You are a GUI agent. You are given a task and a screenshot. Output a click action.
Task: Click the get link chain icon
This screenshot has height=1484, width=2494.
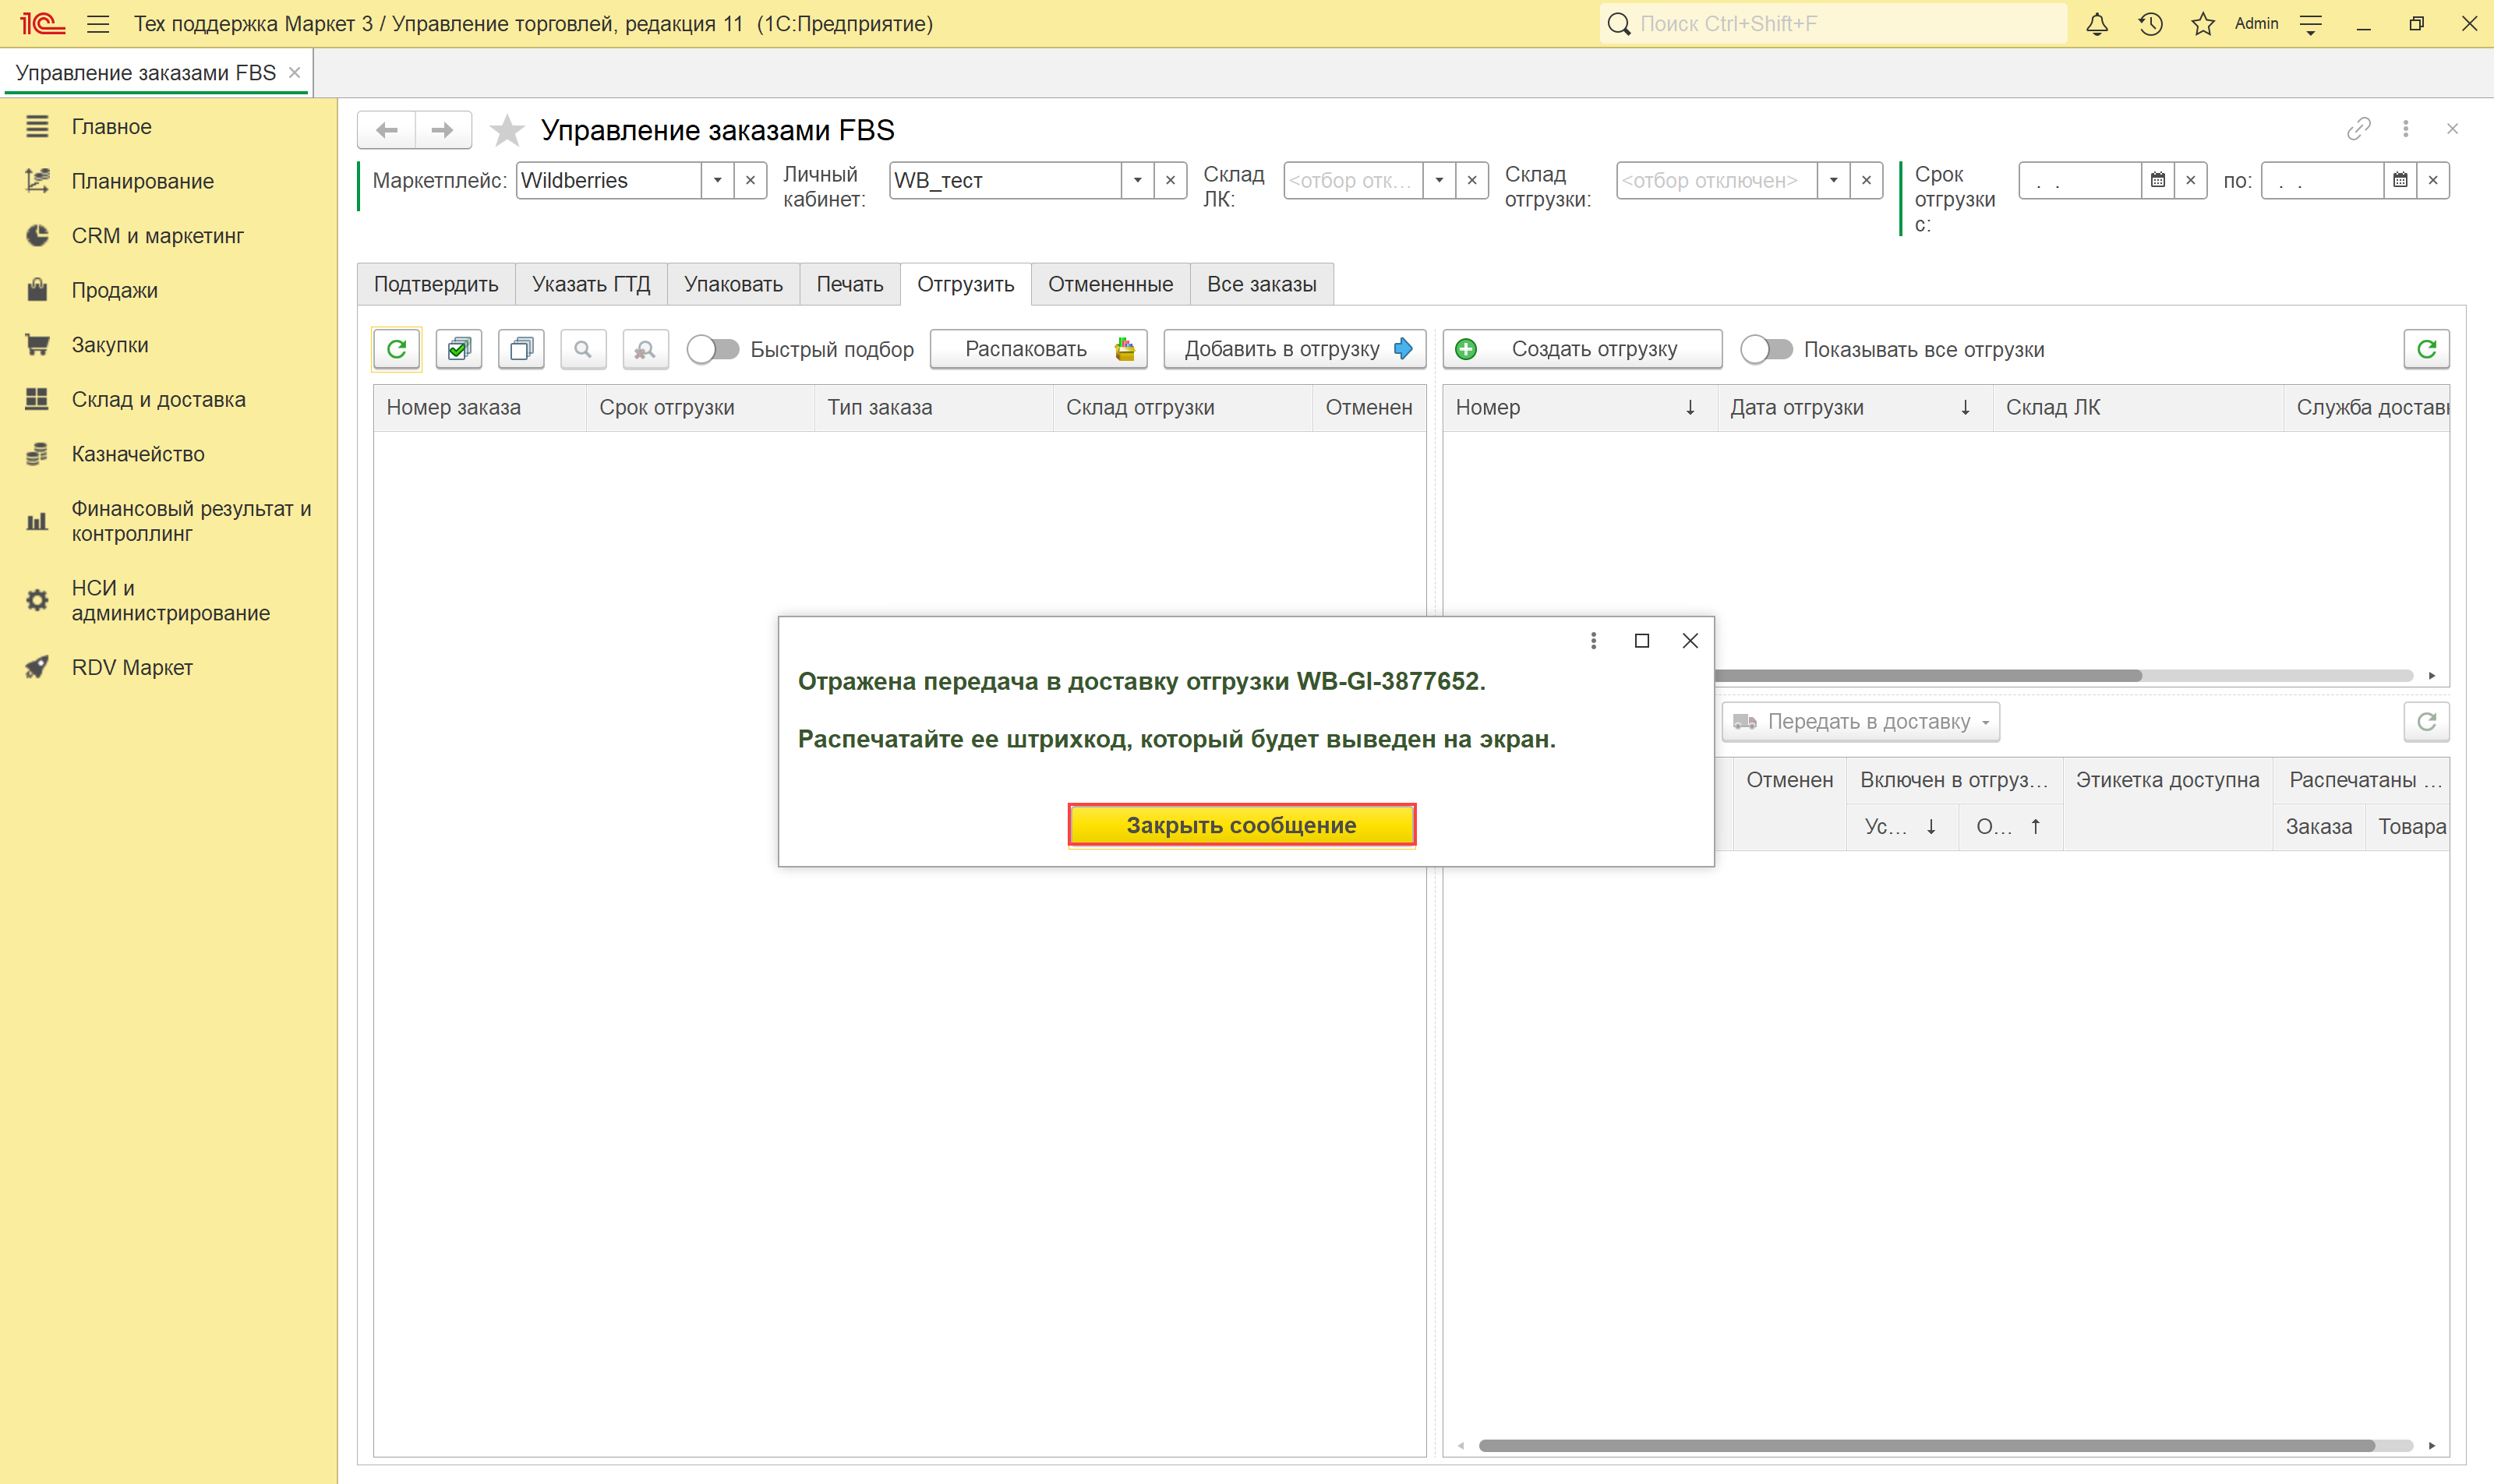click(x=2358, y=129)
